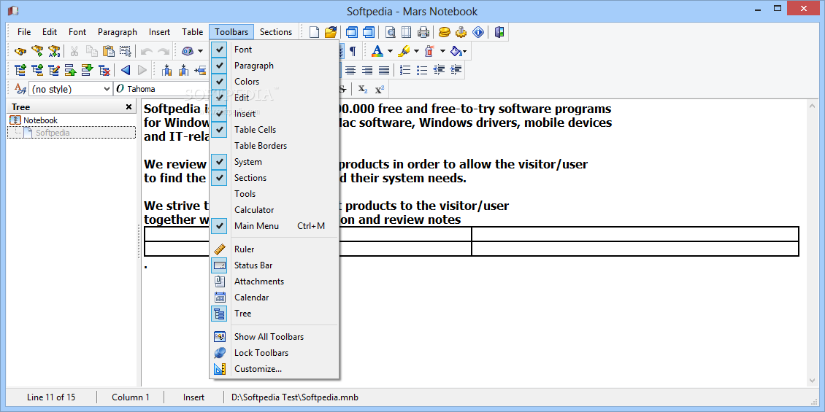Click the bulleted list icon

click(x=422, y=70)
